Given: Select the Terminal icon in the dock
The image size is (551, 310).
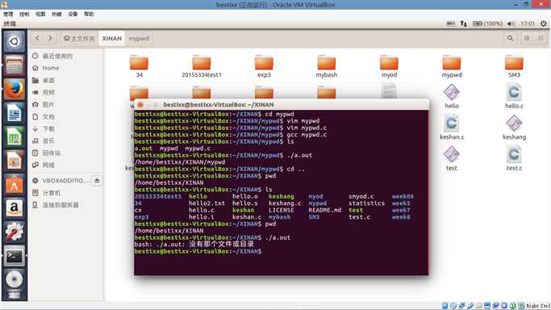Looking at the screenshot, I should [14, 256].
